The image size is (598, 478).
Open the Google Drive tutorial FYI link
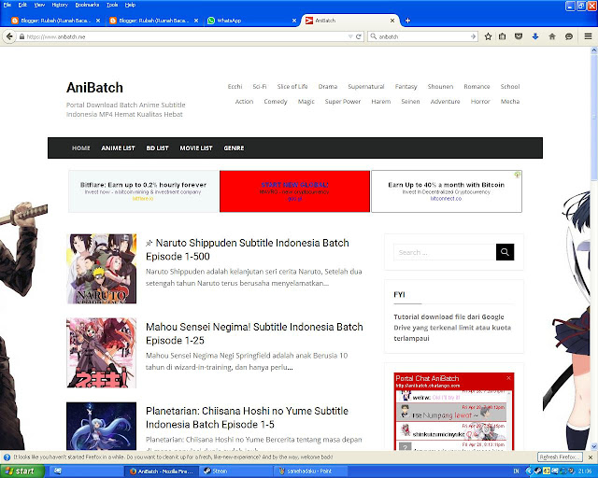point(452,328)
